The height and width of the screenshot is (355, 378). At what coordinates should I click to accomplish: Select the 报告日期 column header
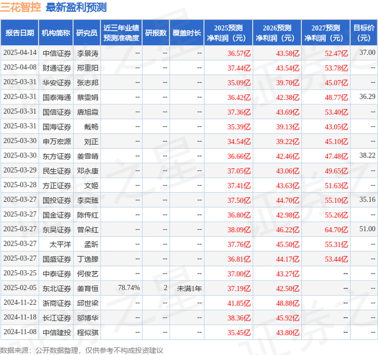[19, 33]
